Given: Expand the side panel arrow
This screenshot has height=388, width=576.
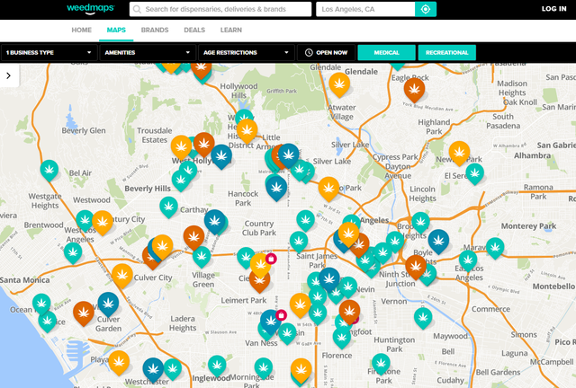Looking at the screenshot, I should click(x=9, y=75).
